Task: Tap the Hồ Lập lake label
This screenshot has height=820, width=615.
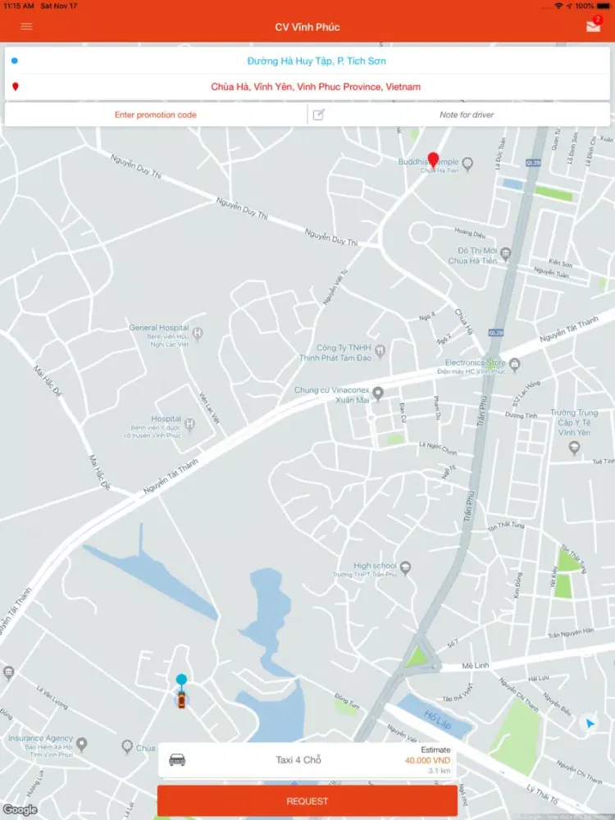Action: [x=437, y=721]
